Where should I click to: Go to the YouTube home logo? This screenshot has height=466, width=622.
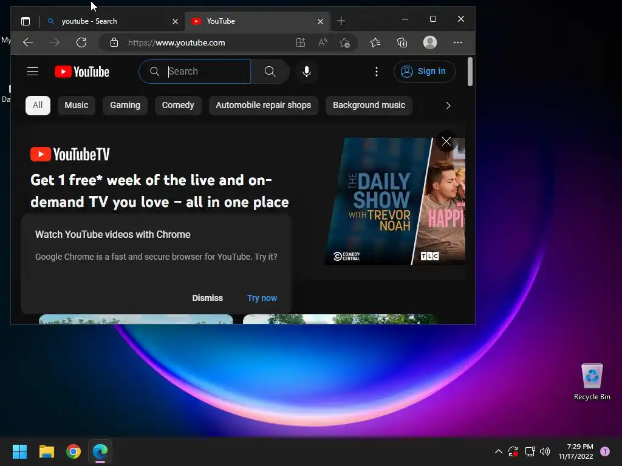coord(82,72)
